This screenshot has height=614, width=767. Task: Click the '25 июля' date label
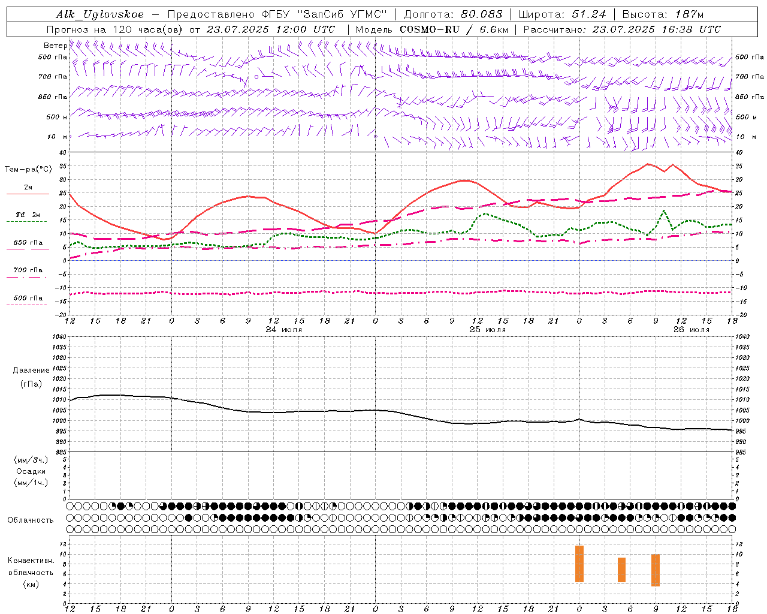click(x=488, y=330)
